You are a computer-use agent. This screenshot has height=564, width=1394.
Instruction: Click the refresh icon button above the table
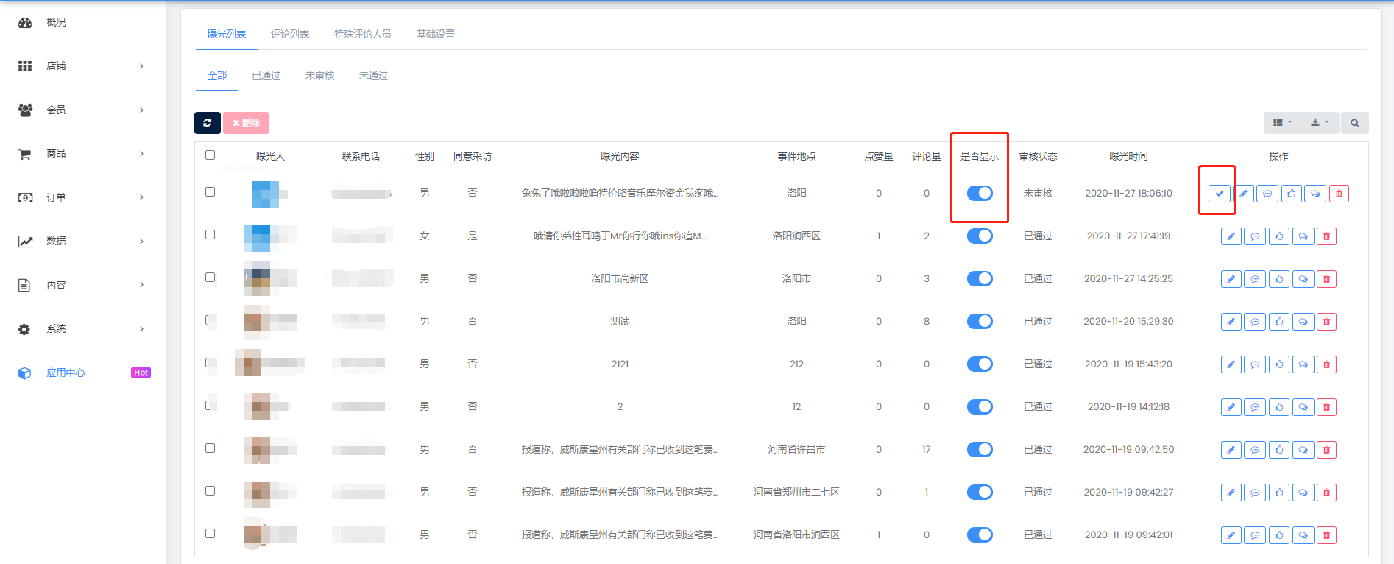208,123
